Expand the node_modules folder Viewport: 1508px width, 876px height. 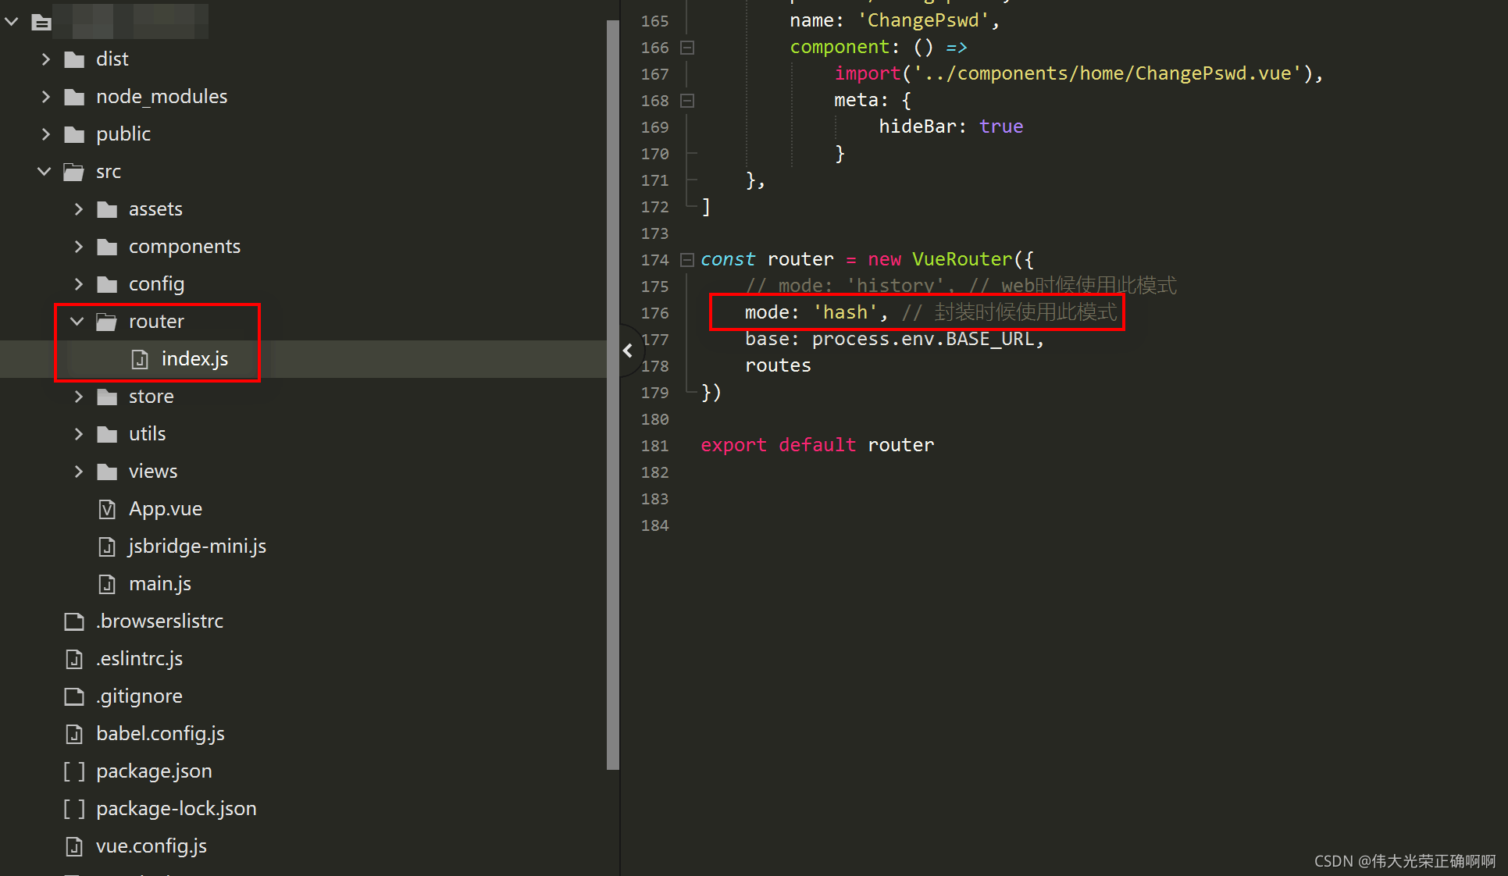[45, 96]
